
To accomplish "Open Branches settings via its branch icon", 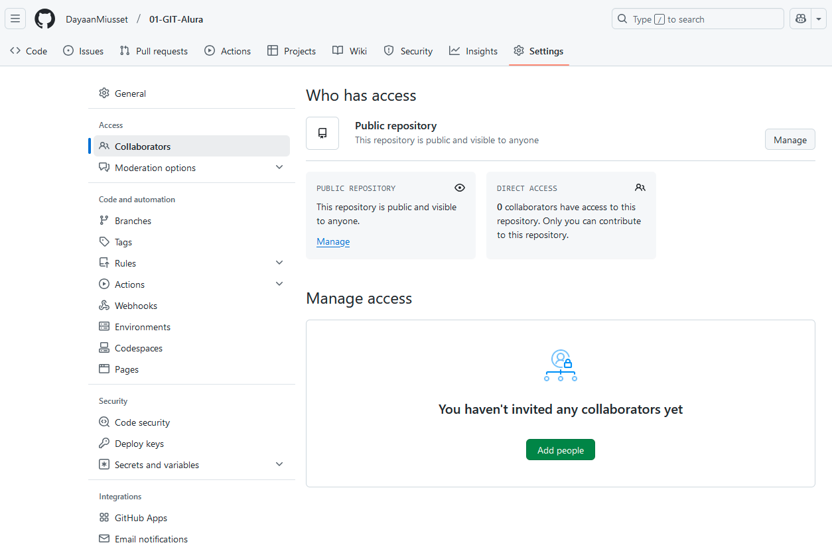I will click(x=104, y=221).
